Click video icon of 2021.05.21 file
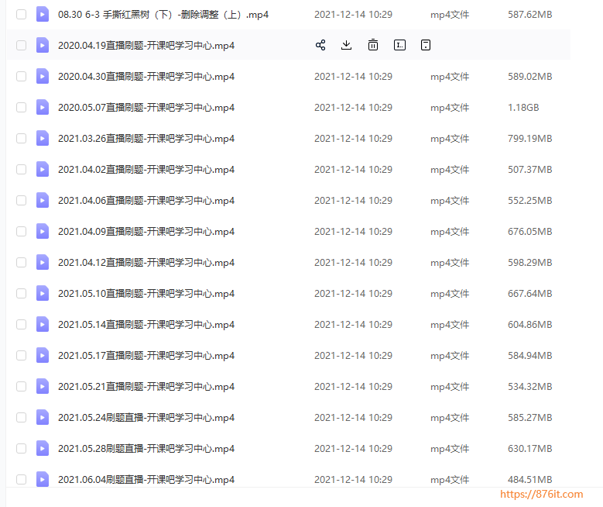 [x=43, y=386]
